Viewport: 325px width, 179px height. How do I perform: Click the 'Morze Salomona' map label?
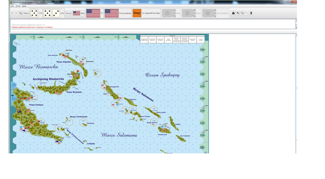[119, 135]
